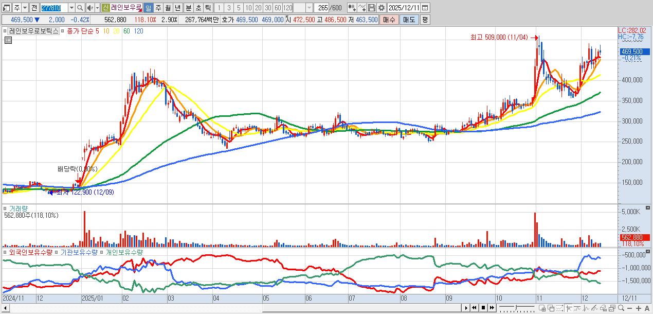Click the 전 button next to market selector
This screenshot has height=314, width=653.
tap(34, 8)
